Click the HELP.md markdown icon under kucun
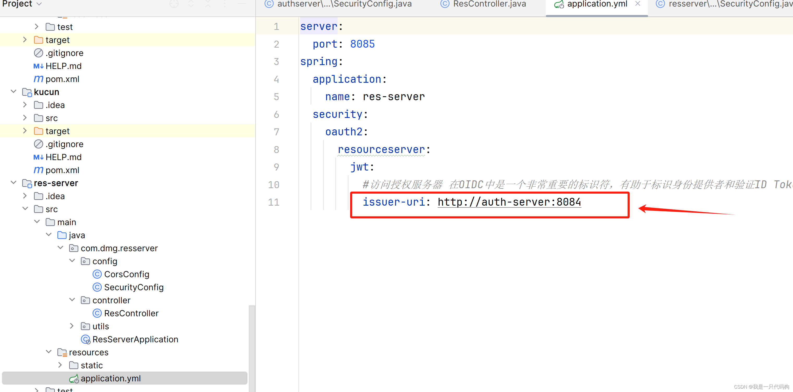Viewport: 793px width, 392px height. point(38,157)
